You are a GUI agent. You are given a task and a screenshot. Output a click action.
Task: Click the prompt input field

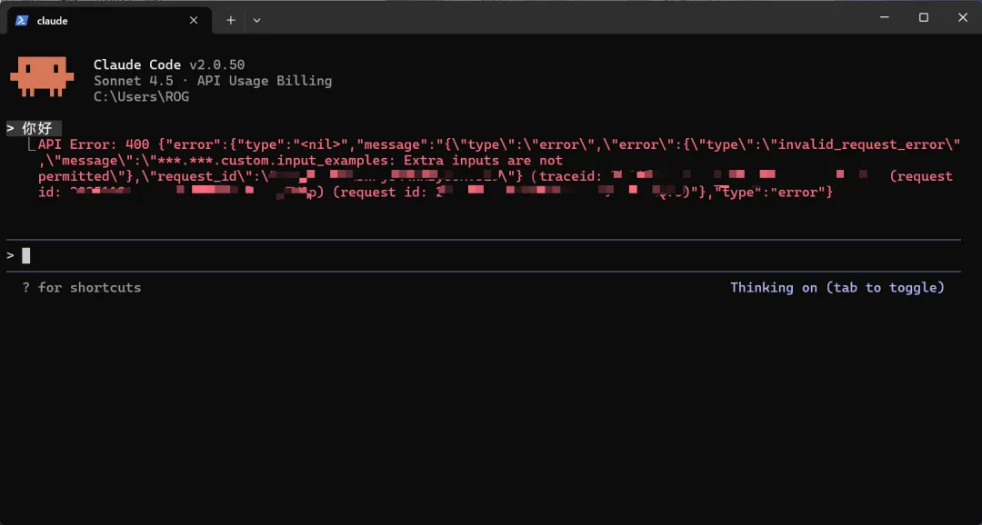[x=483, y=255]
